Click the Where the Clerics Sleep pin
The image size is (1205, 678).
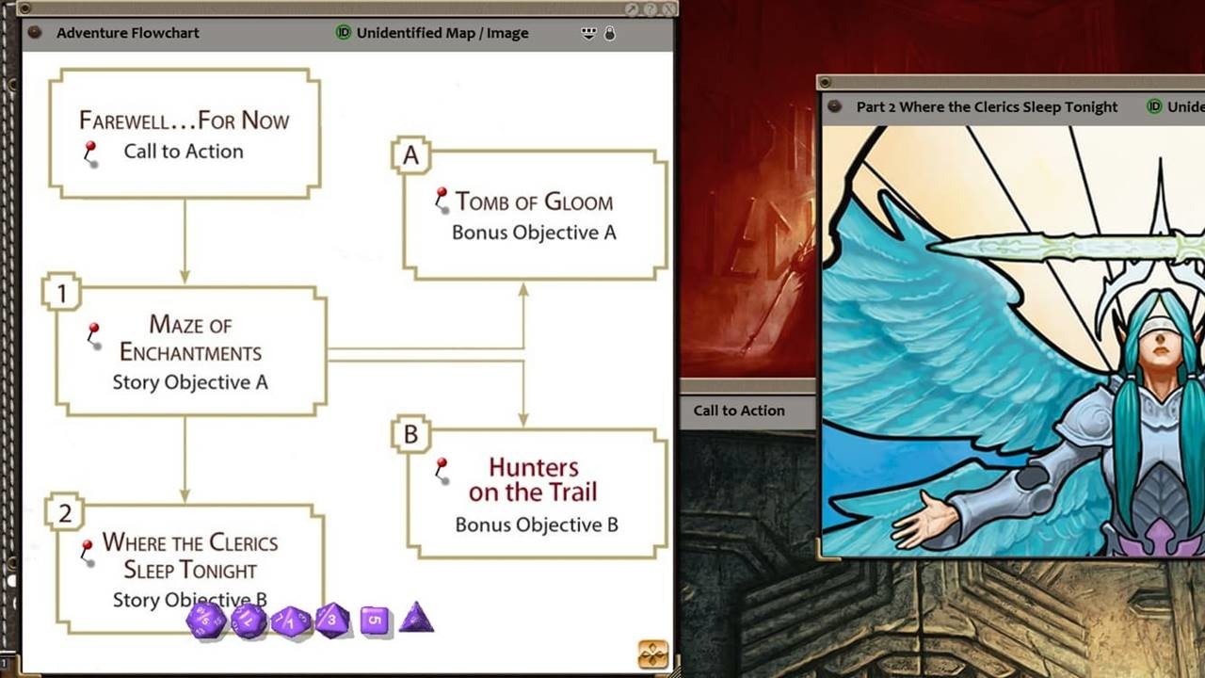pos(87,550)
